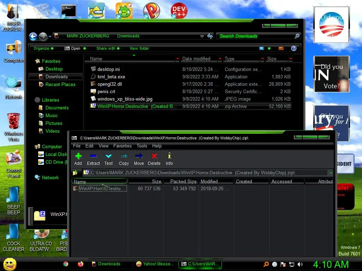Image resolution: width=362 pixels, height=271 pixels.
Task: Click the Extract icon in 7-Zip
Action: [x=93, y=159]
